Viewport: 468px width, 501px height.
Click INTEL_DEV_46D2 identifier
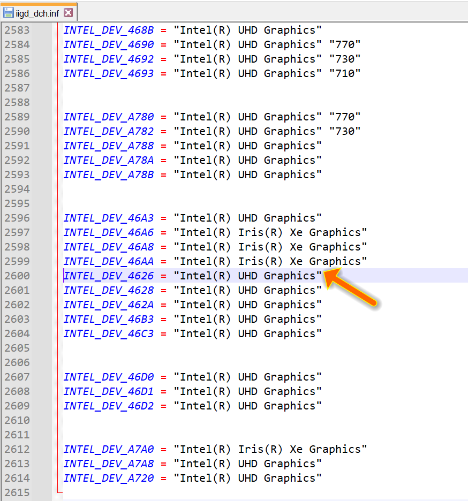[x=109, y=406]
